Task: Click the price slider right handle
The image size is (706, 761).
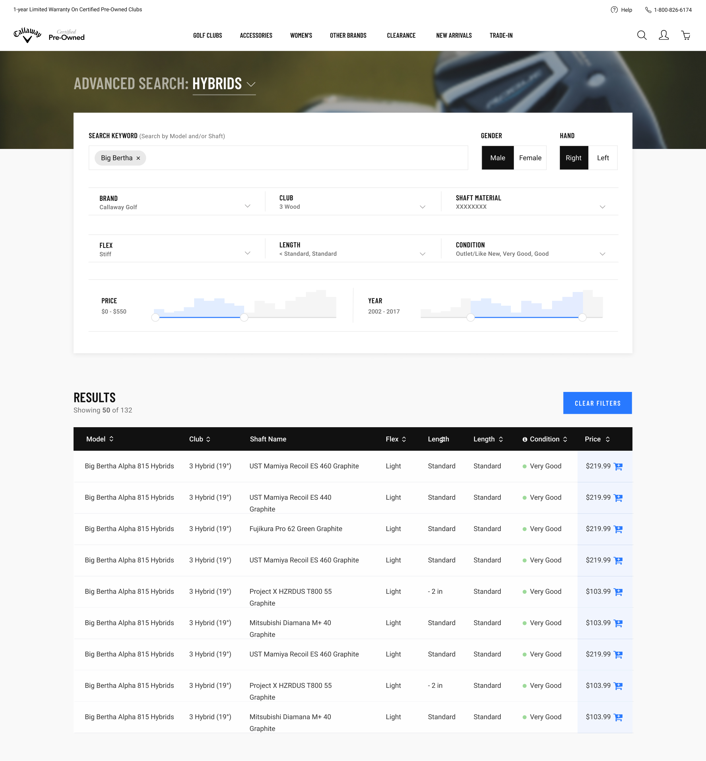Action: 244,317
